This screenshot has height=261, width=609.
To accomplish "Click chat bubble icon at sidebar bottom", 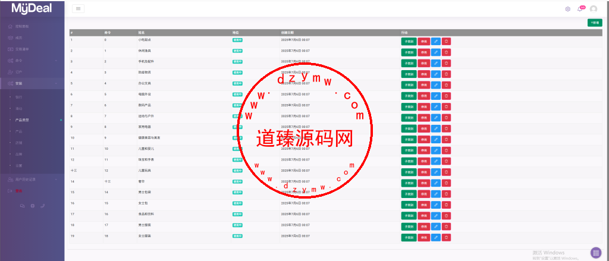I will tap(22, 206).
